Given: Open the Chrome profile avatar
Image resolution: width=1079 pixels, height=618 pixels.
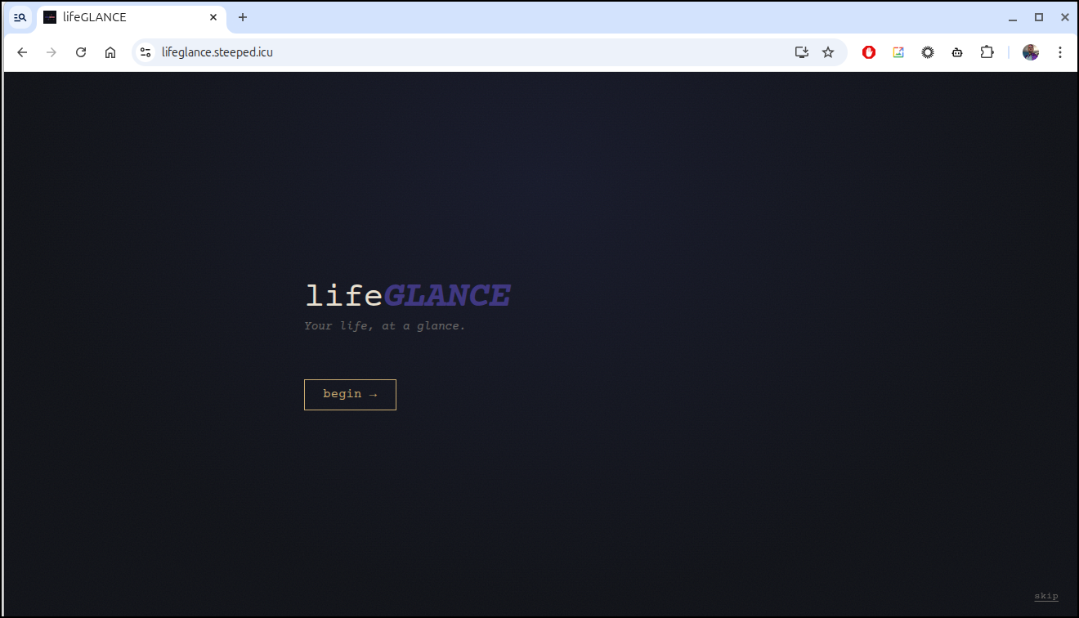Looking at the screenshot, I should (1031, 52).
